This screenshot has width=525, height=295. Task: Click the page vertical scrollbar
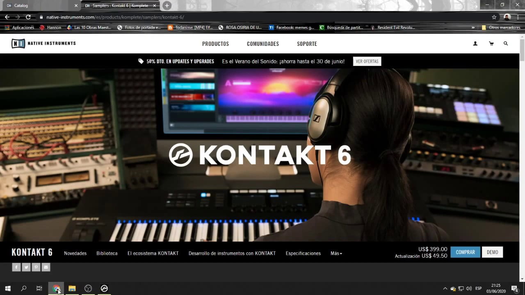(522, 49)
